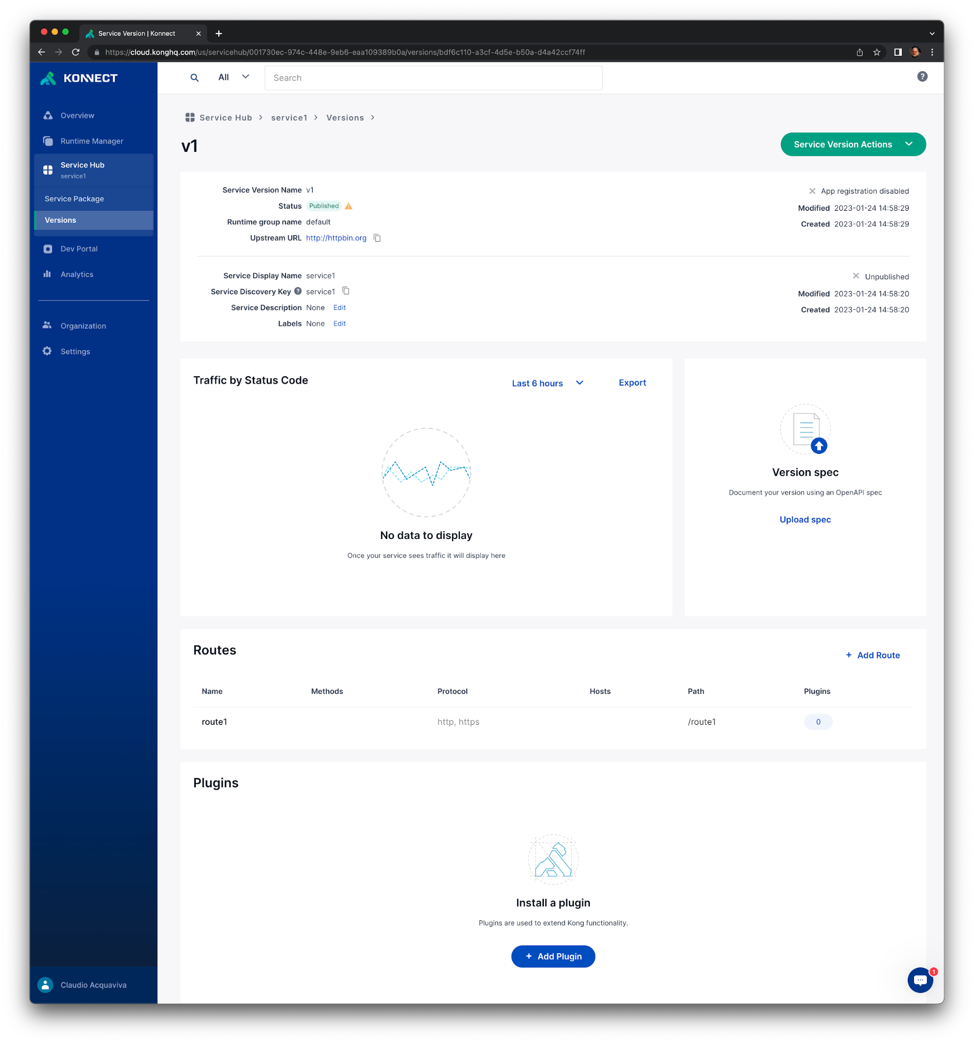Open the browser side panel icon
The width and height of the screenshot is (974, 1043).
(898, 52)
